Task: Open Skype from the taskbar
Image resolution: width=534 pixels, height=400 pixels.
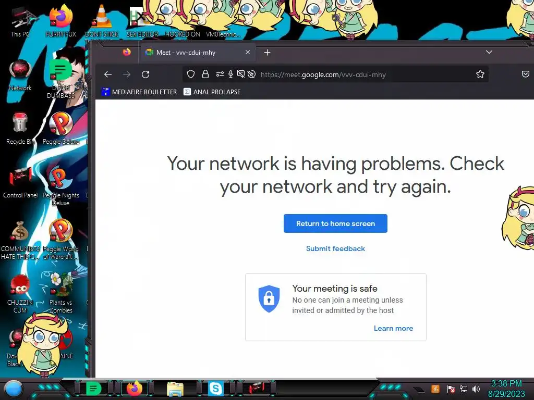Action: [215, 389]
